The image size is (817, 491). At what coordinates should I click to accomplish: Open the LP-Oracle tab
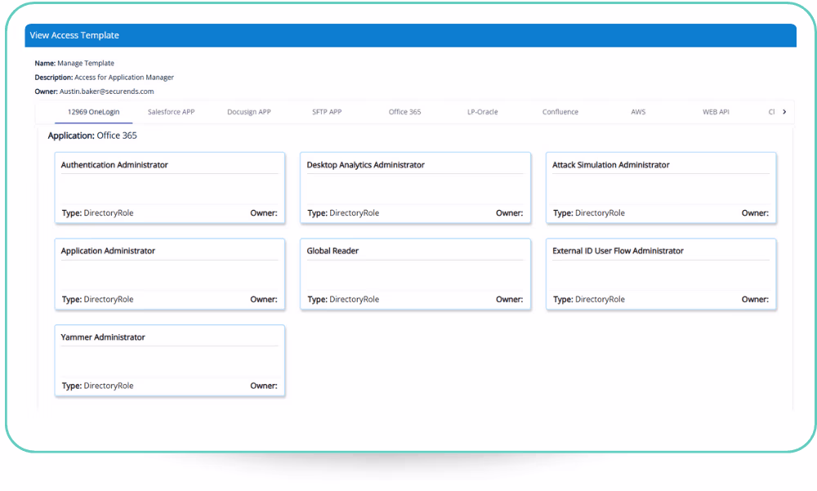pyautogui.click(x=482, y=112)
